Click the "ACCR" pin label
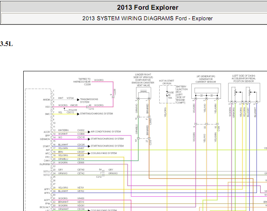267x211 pixels. click(x=46, y=132)
